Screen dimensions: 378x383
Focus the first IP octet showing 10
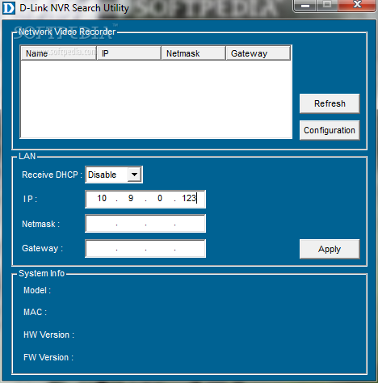click(102, 199)
